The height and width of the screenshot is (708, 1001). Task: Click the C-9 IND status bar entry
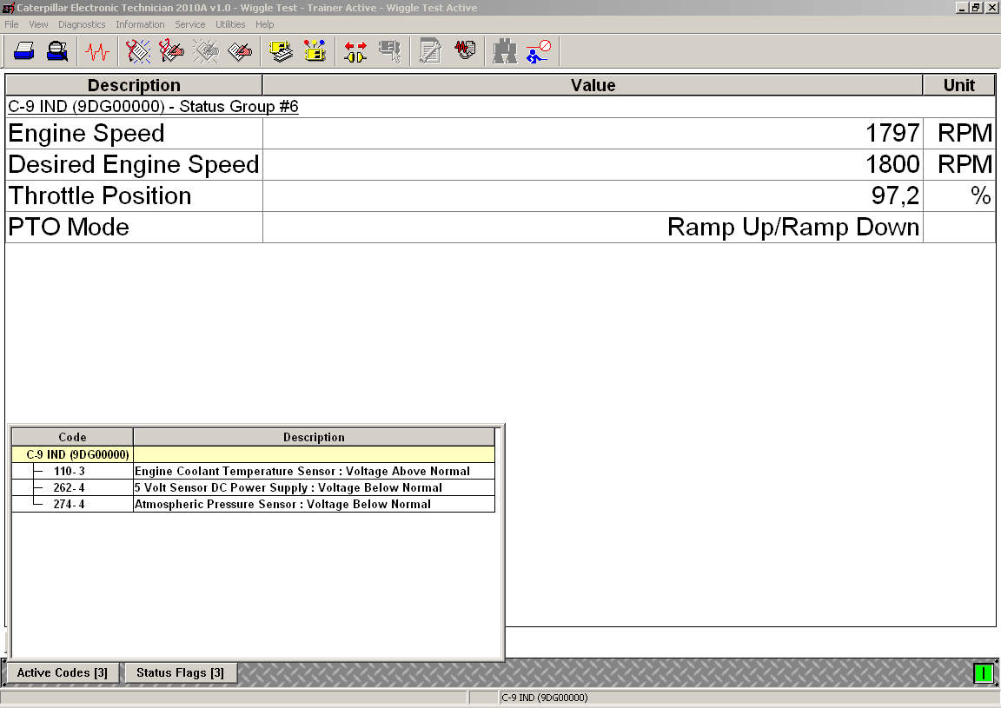tap(545, 698)
